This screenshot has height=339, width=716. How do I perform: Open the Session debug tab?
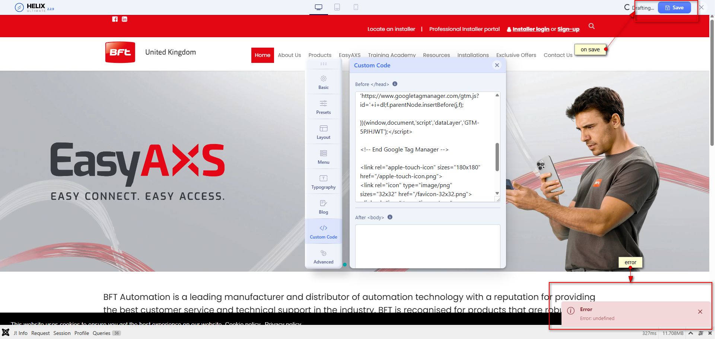coord(62,333)
